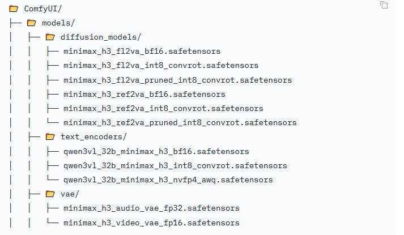Select the diffusion_models/ folder name
Screen dimensions: 404x235
pos(101,37)
